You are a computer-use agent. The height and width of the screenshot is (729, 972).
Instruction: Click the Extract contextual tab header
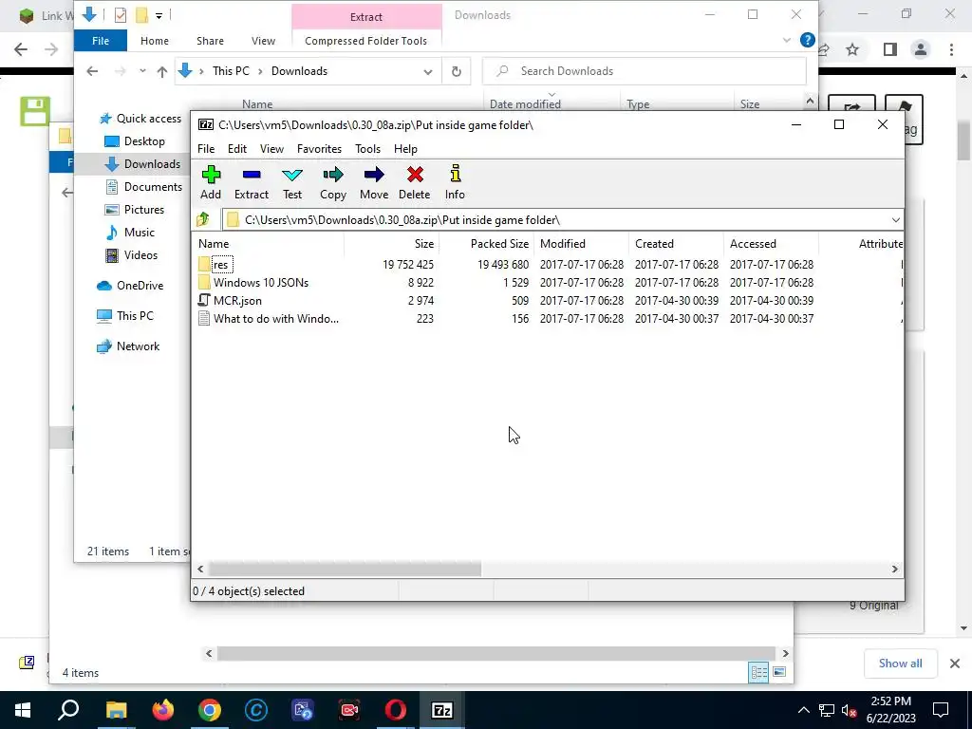[x=366, y=17]
